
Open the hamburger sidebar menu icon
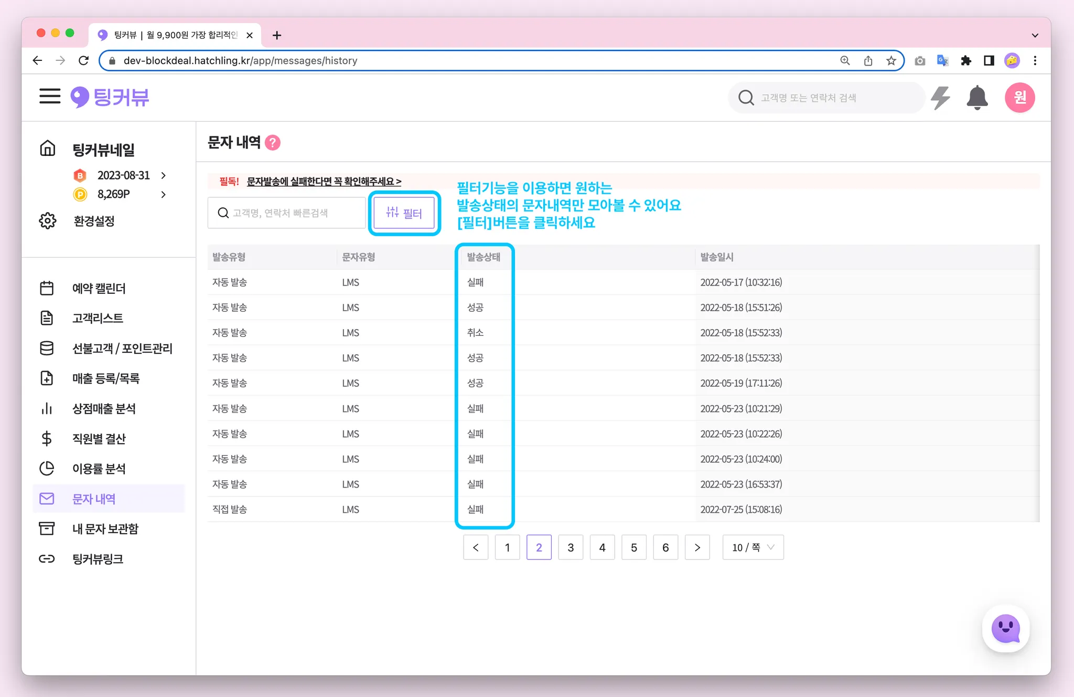pyautogui.click(x=50, y=97)
